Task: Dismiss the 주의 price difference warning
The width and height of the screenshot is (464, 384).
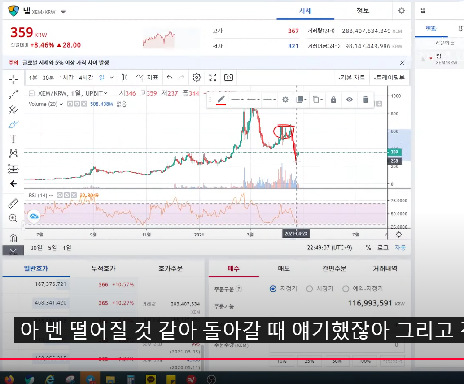Action: pyautogui.click(x=402, y=63)
